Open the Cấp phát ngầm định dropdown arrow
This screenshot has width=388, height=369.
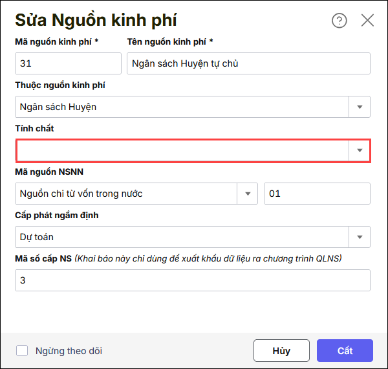[x=360, y=237]
